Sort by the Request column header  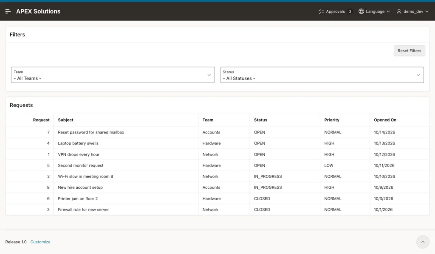[x=41, y=120]
